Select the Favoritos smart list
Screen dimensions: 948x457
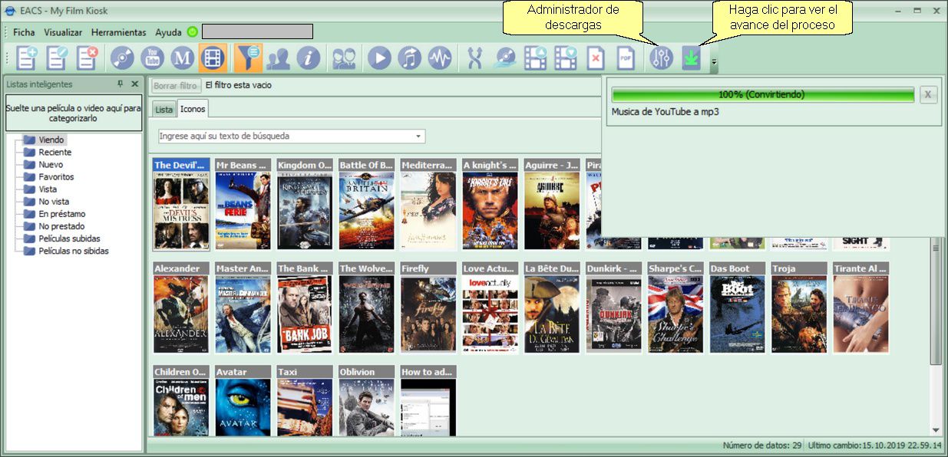56,177
